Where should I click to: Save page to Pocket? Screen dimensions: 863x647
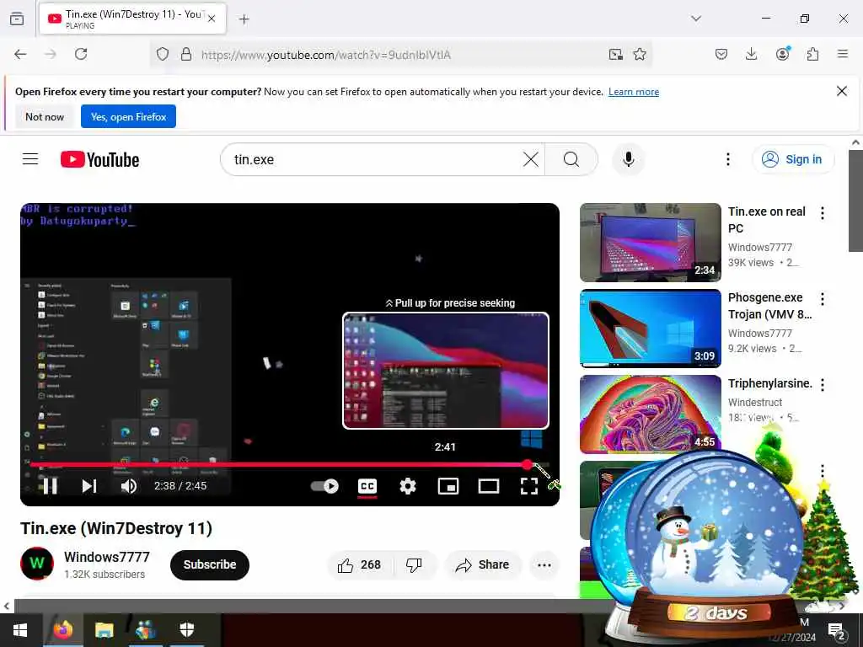[721, 54]
